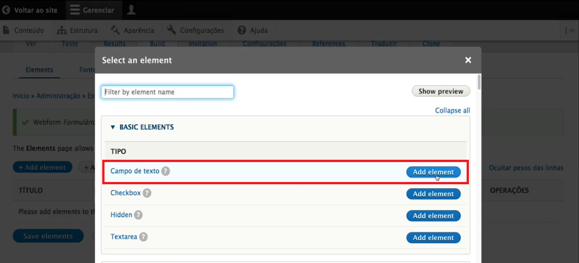Open the Ajuda help menu
The image size is (579, 263).
point(253,30)
